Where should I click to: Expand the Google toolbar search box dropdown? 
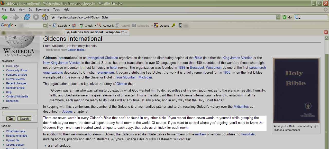click(45, 25)
